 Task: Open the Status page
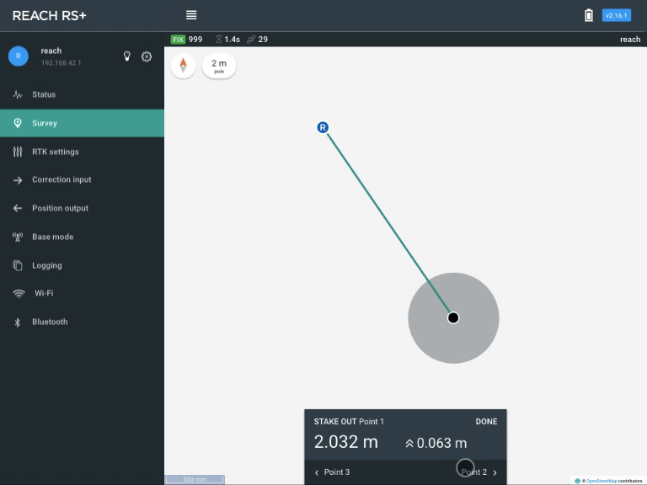point(82,94)
